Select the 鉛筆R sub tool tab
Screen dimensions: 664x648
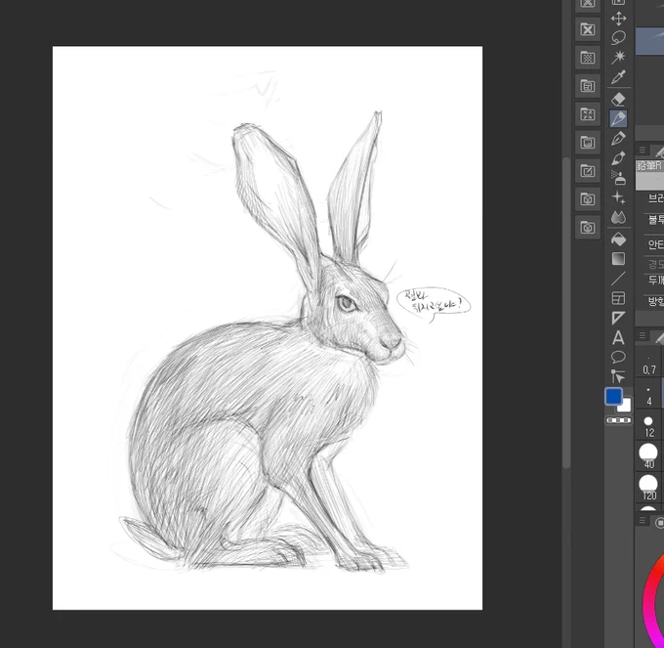(649, 165)
